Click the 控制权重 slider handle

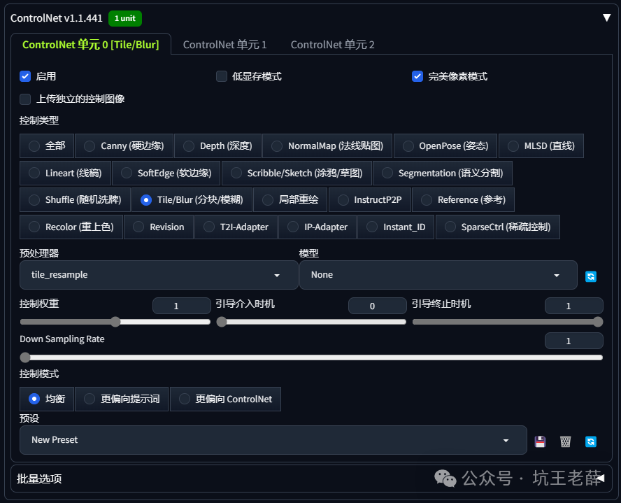[x=115, y=322]
